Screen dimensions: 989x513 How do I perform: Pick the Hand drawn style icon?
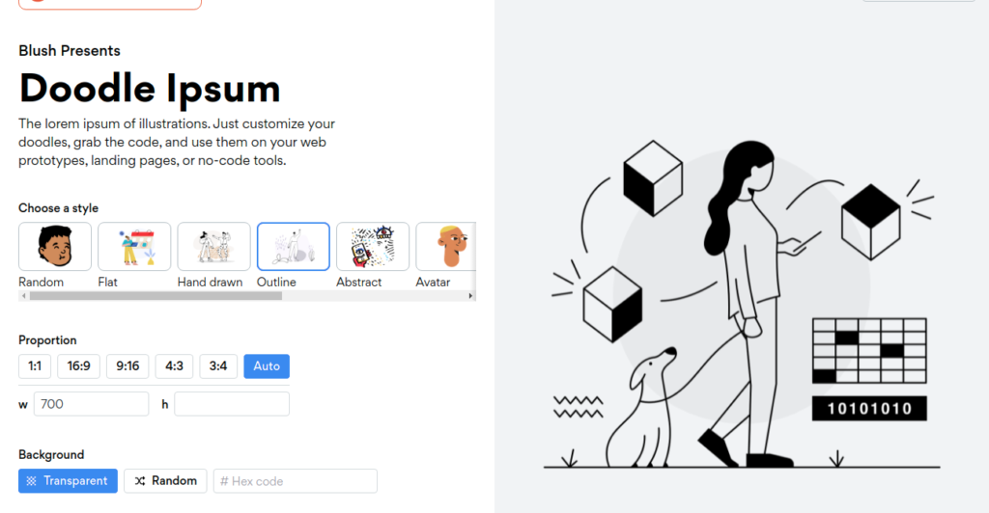213,246
